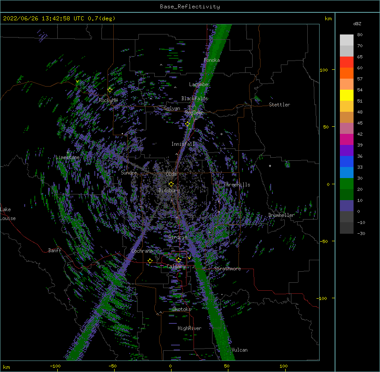
Task: Click the yellow V marker northwest of RockyMH
Action: (77, 81)
